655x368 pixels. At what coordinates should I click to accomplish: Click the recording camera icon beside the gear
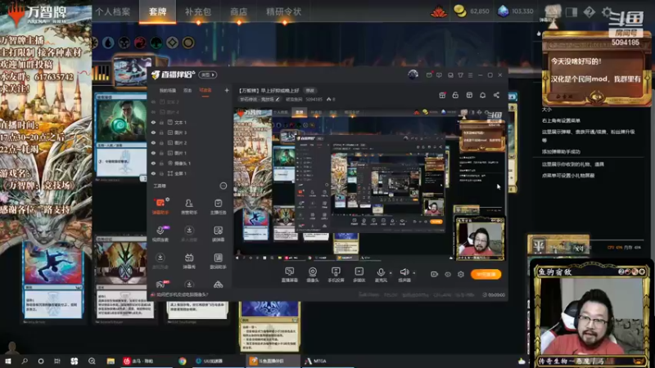tap(434, 274)
